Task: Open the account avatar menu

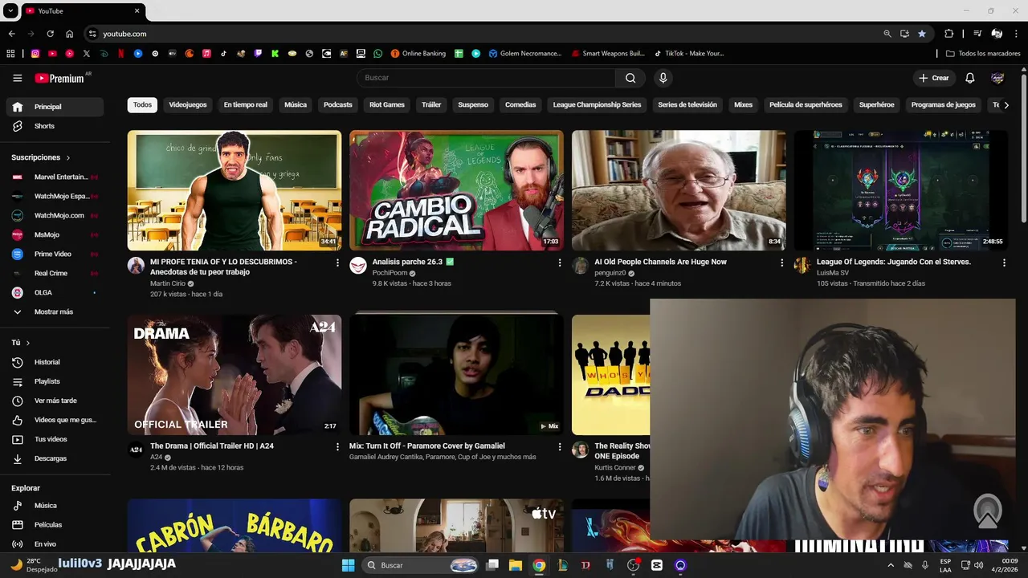Action: [997, 78]
